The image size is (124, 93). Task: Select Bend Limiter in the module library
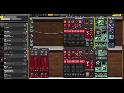point(14,36)
